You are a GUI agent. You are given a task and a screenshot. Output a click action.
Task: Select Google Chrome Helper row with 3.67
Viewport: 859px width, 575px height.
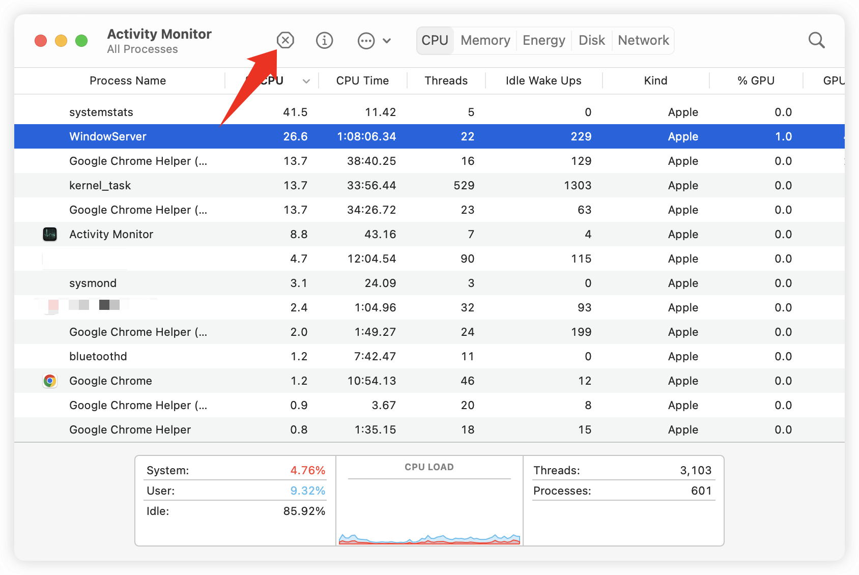(429, 405)
